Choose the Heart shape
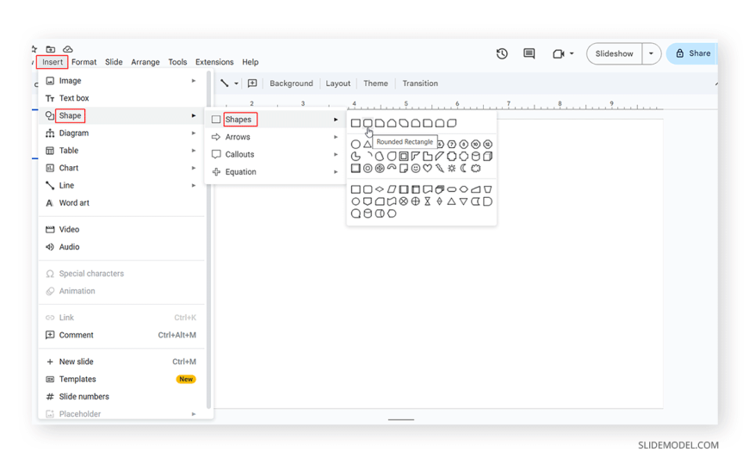This screenshot has height=464, width=749. pyautogui.click(x=428, y=168)
